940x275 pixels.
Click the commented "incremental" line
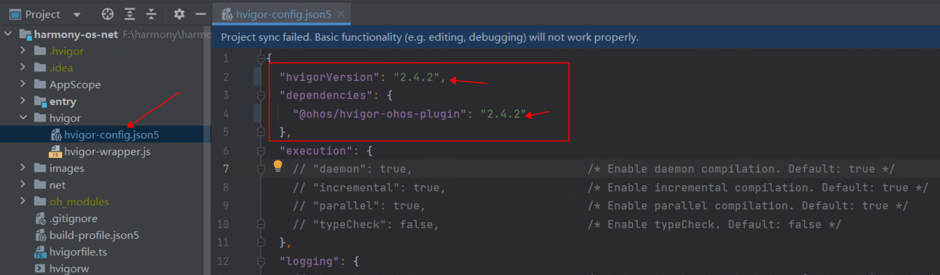[x=369, y=188]
